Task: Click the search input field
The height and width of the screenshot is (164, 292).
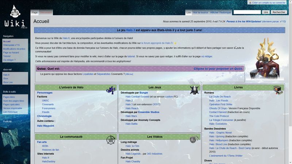Action: 247,12
